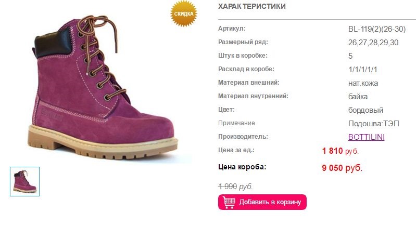Add the boots to the cart
The image size is (416, 226).
262,202
